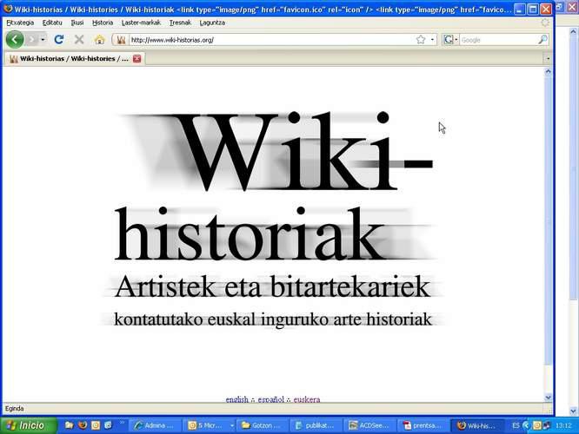Click the ES language indicator in tray
This screenshot has width=579, height=434.
click(516, 425)
